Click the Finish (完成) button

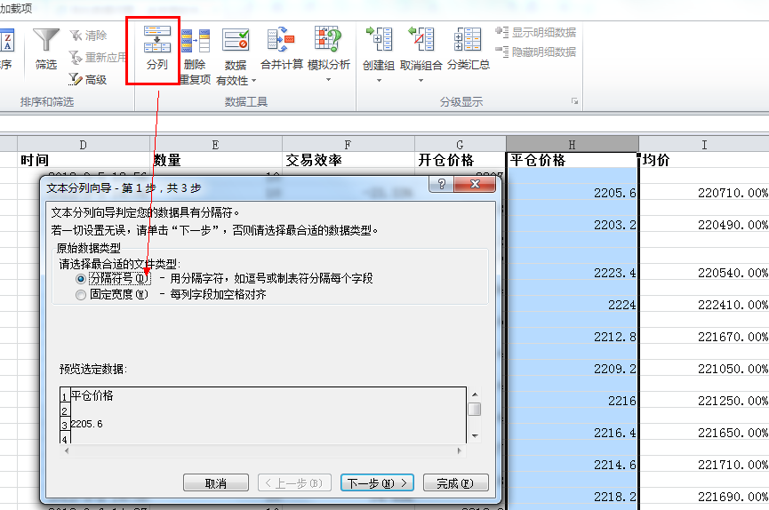point(455,483)
